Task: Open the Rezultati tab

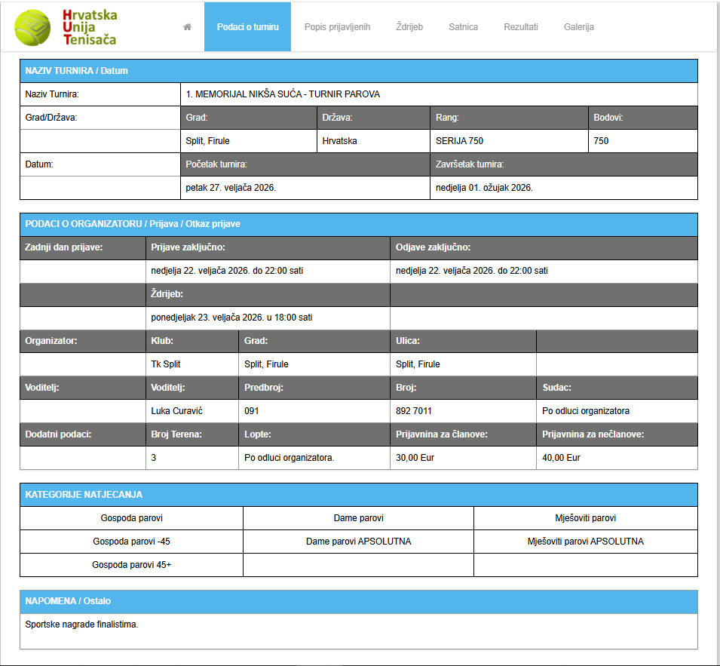Action: coord(521,27)
